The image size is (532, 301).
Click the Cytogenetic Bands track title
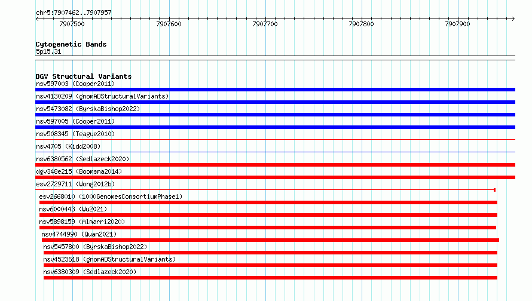tap(71, 44)
